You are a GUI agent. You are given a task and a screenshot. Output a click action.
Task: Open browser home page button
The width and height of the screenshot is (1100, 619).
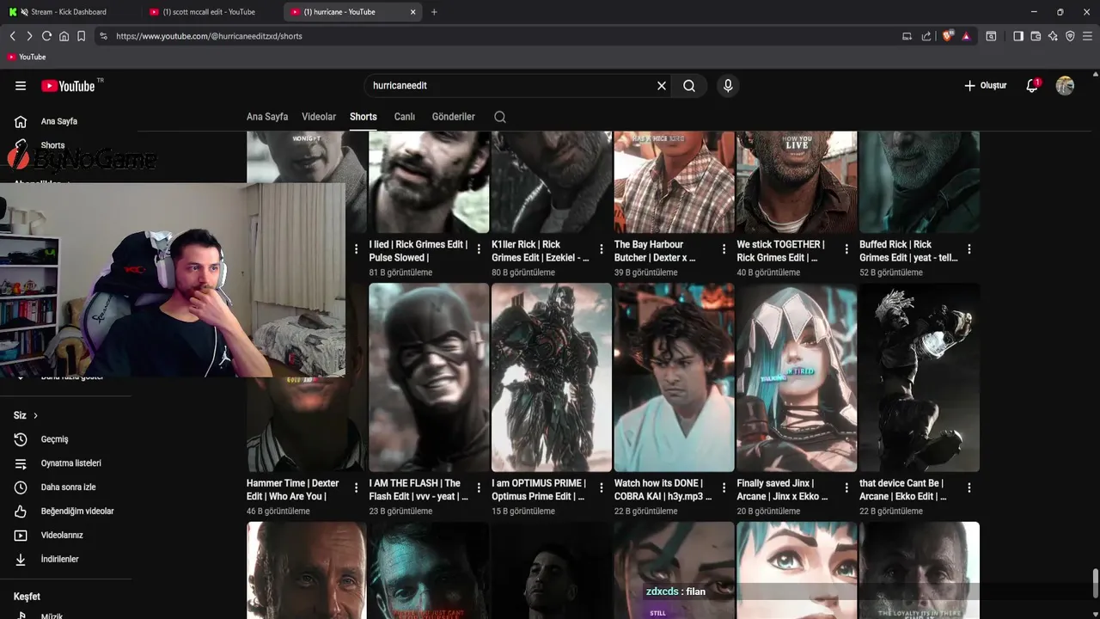[64, 36]
